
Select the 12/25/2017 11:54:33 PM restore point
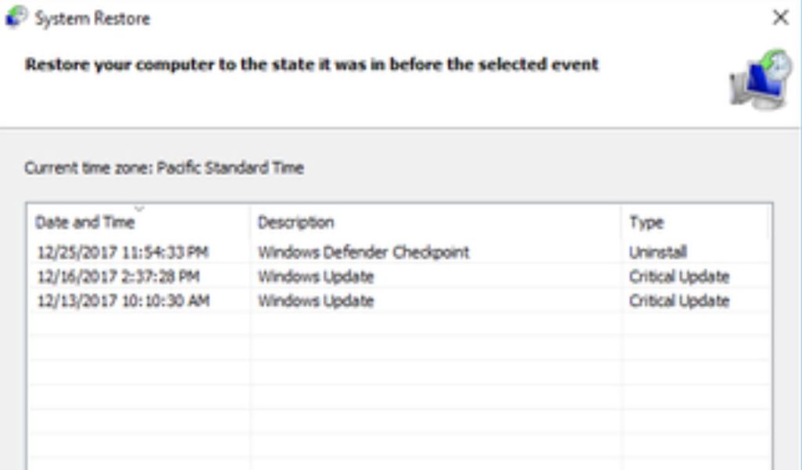point(123,252)
